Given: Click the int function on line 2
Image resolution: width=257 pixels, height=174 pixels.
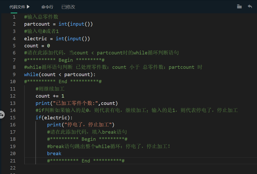Looking at the screenshot, I should pos(63,24).
